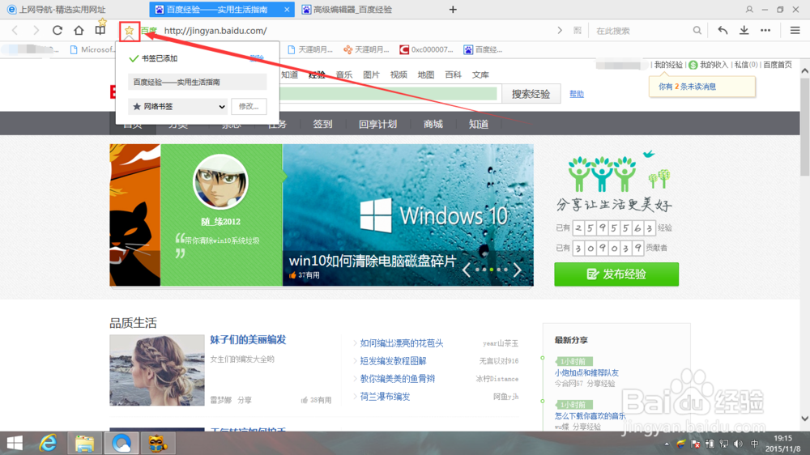Select 文库 in Baidu top links

click(x=480, y=74)
